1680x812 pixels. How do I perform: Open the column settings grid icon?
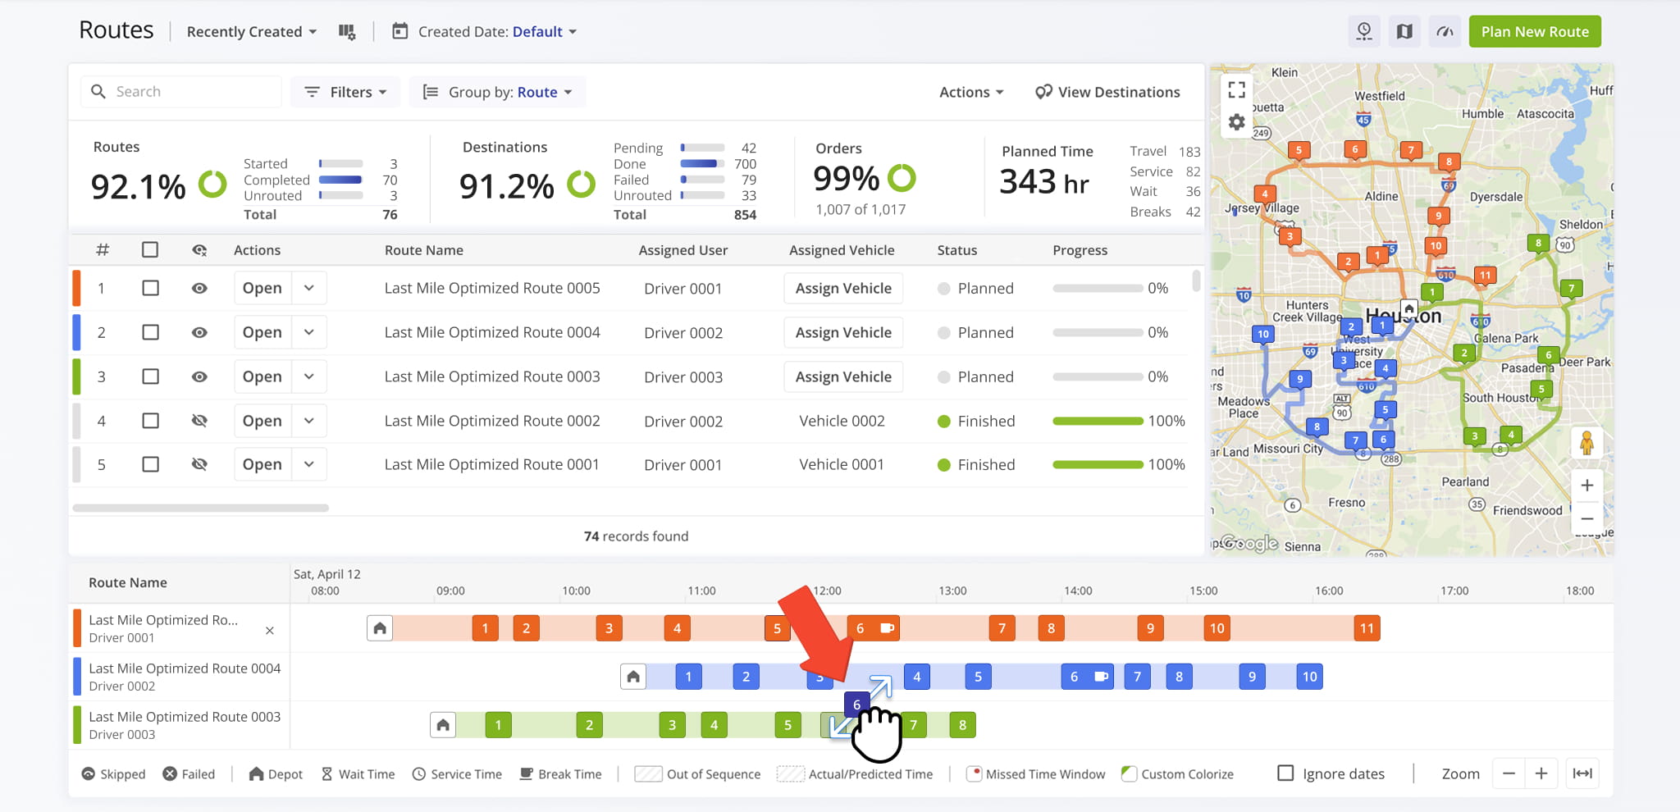pos(347,32)
